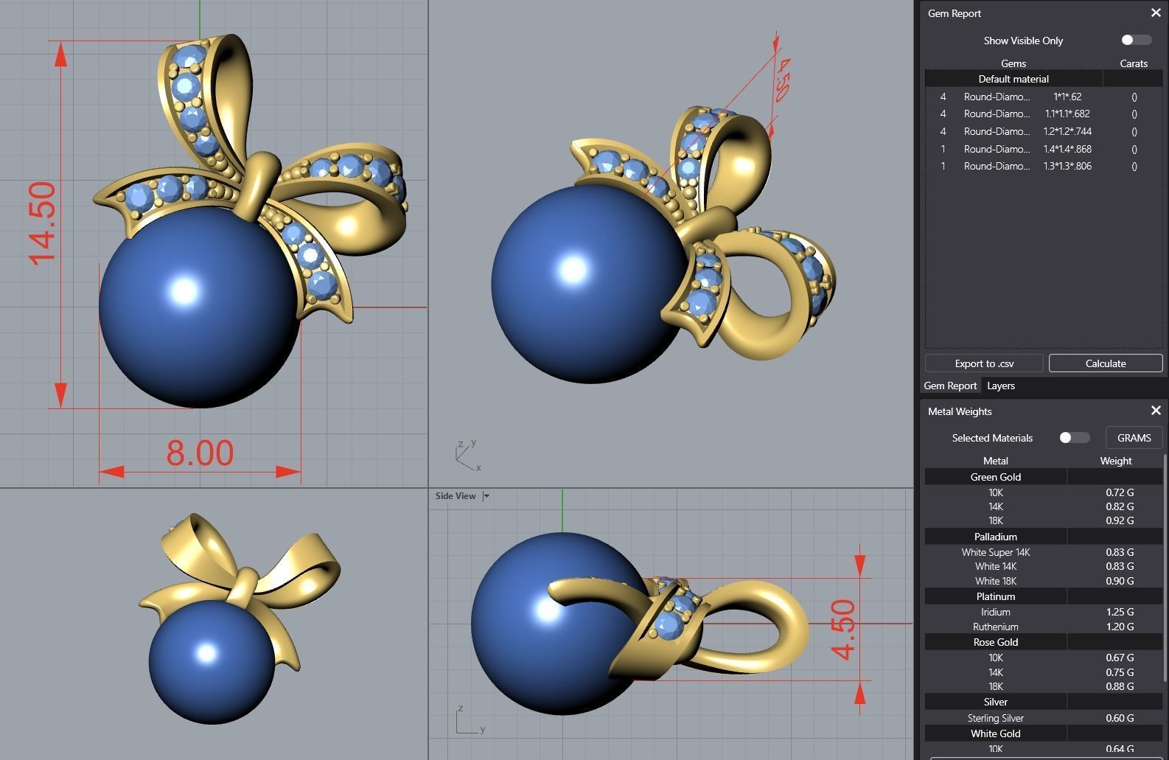Select Green Gold 14K 0.82 G row
Screen dimensions: 1169x760
[1044, 506]
